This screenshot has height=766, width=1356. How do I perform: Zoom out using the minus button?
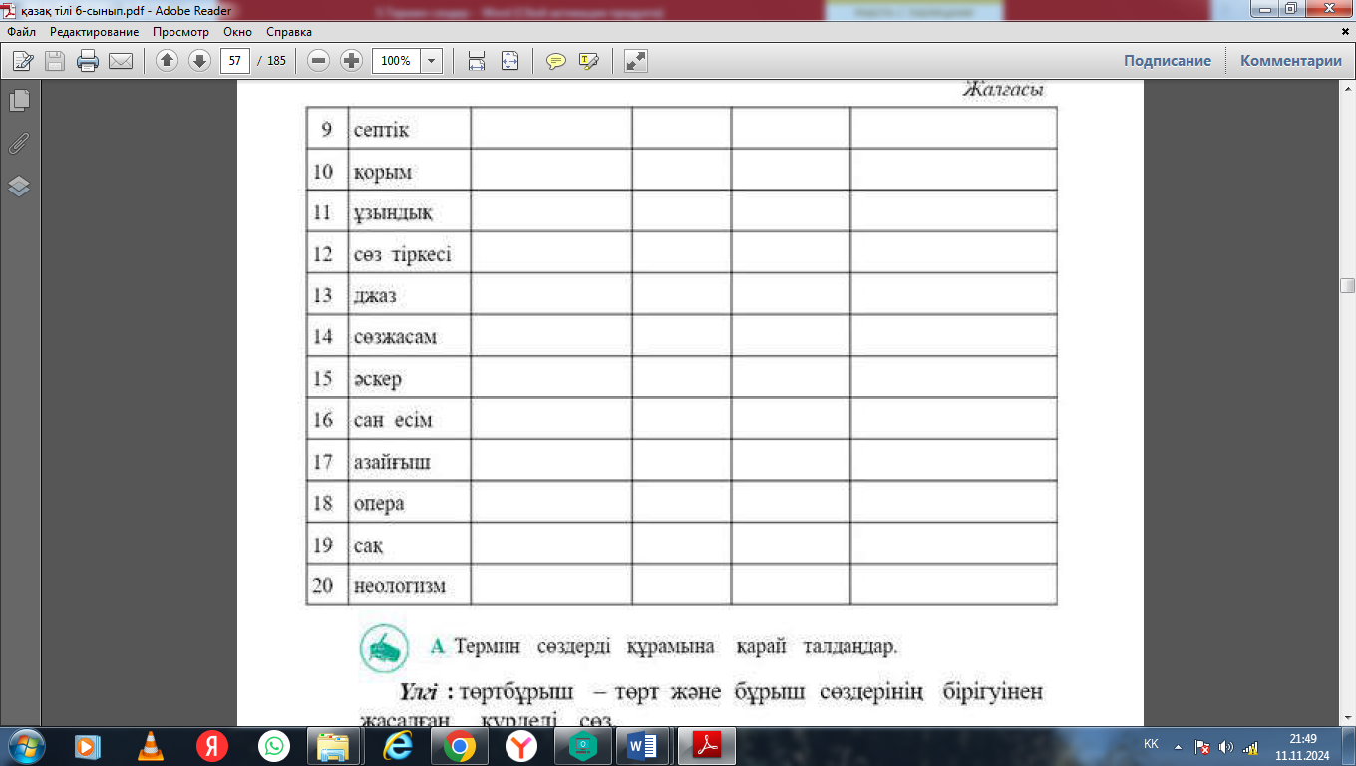click(319, 61)
